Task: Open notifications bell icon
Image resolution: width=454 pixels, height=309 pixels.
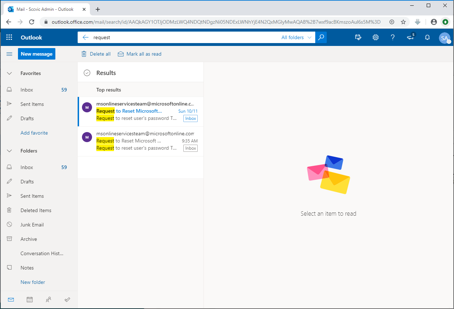Action: coord(427,37)
